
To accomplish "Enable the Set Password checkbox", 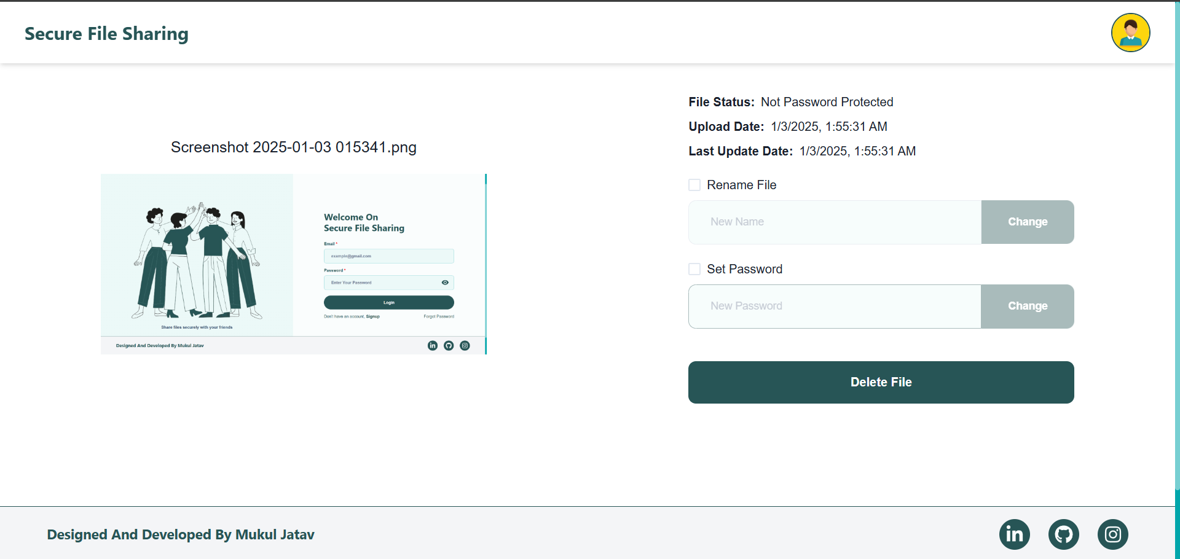I will click(x=694, y=269).
